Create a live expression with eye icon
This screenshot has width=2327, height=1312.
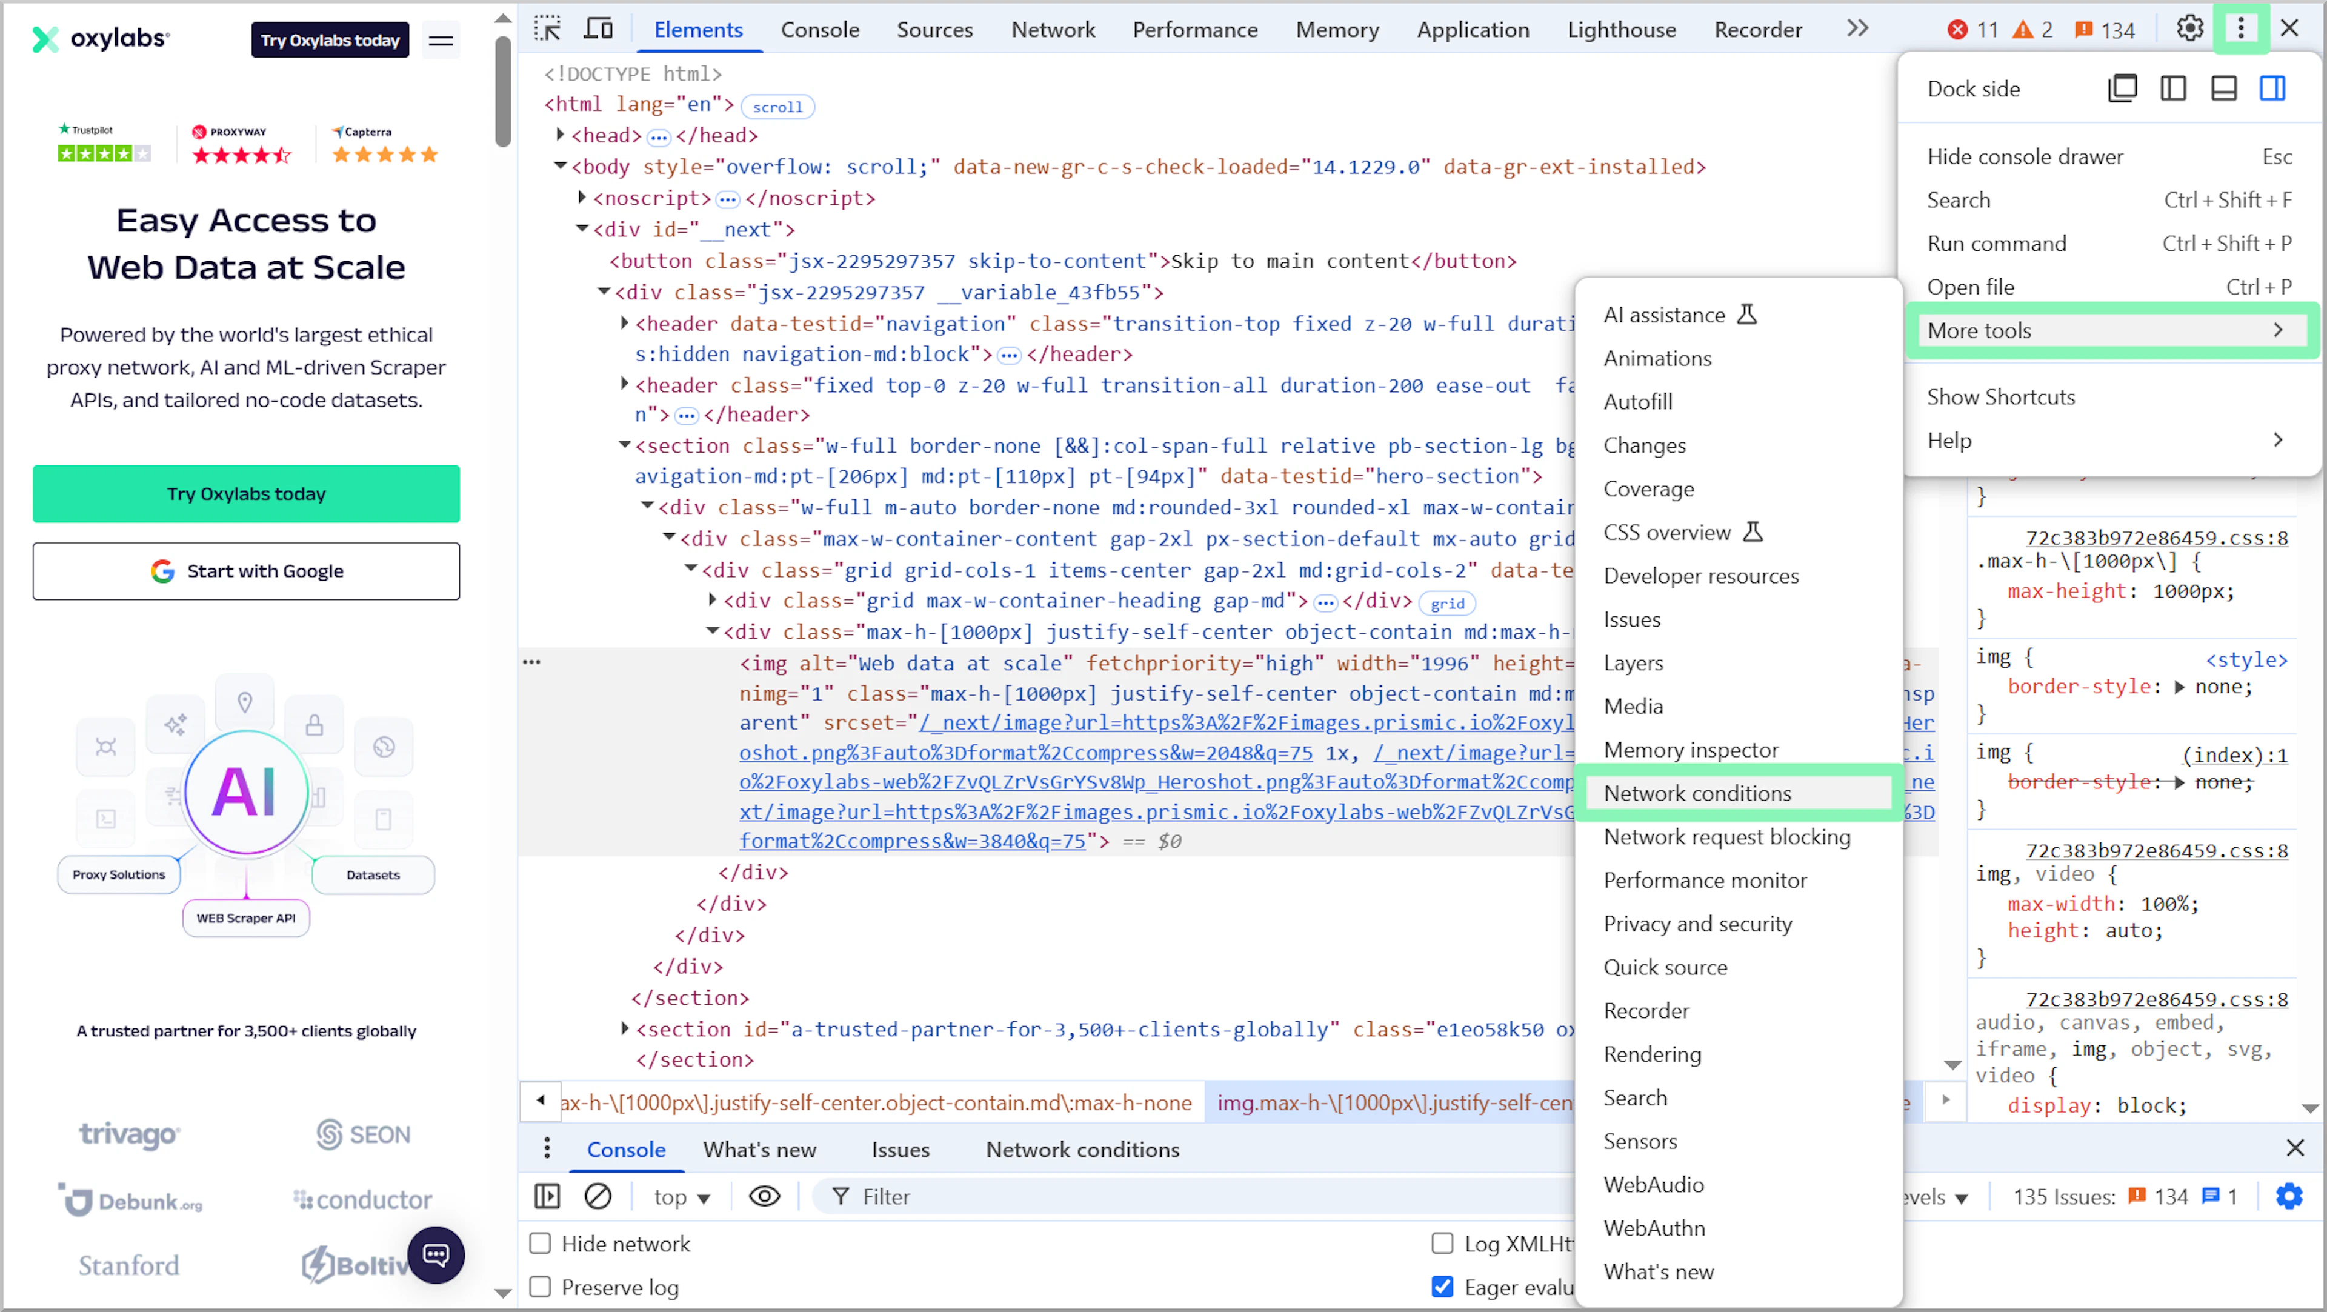point(764,1196)
